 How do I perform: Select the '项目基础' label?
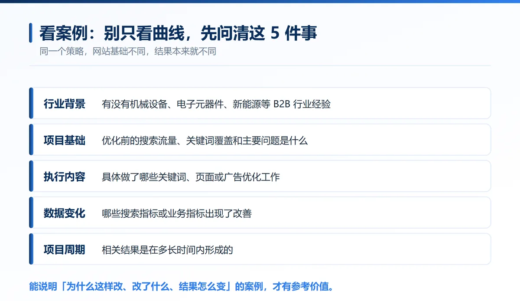tap(65, 141)
